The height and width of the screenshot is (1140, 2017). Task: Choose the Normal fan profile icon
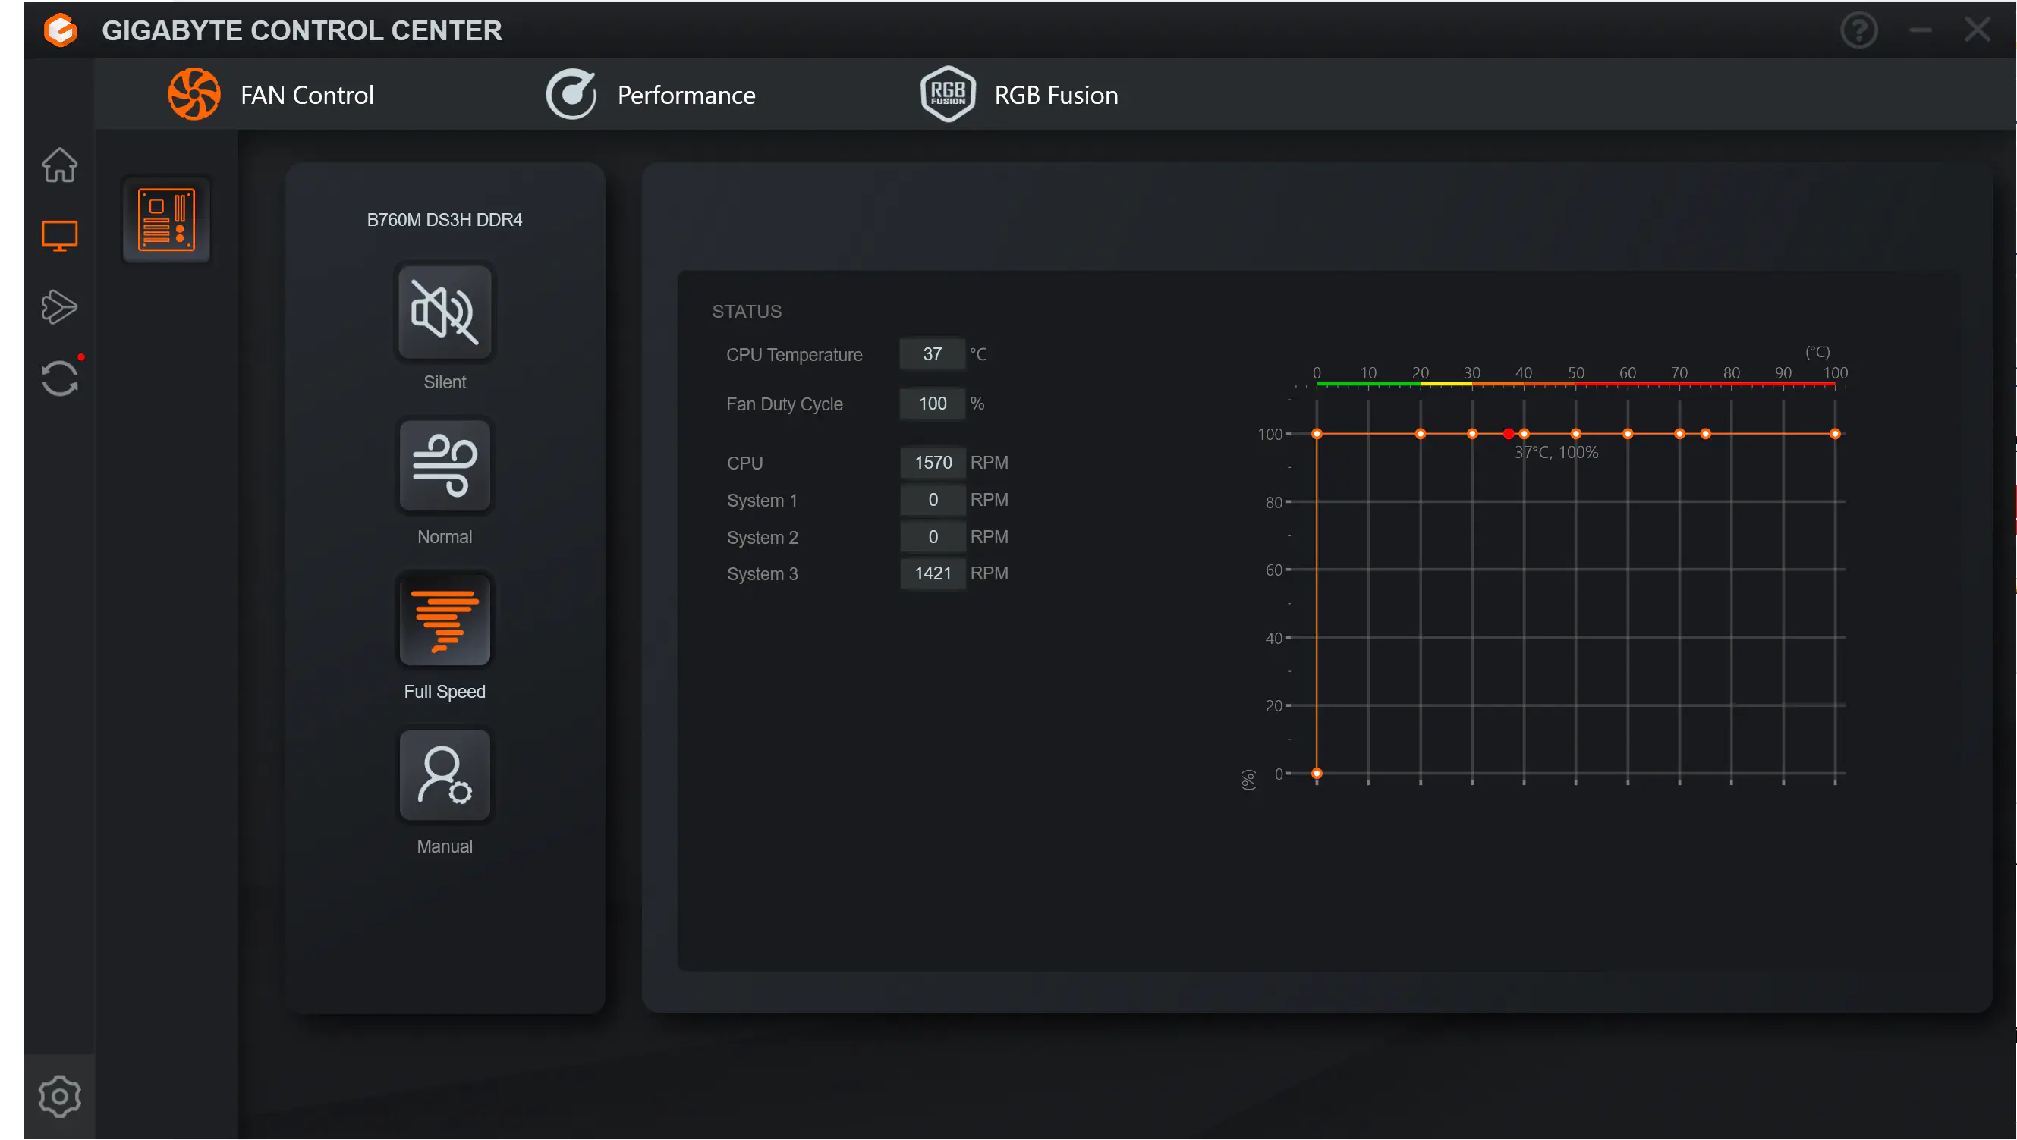pyautogui.click(x=445, y=466)
